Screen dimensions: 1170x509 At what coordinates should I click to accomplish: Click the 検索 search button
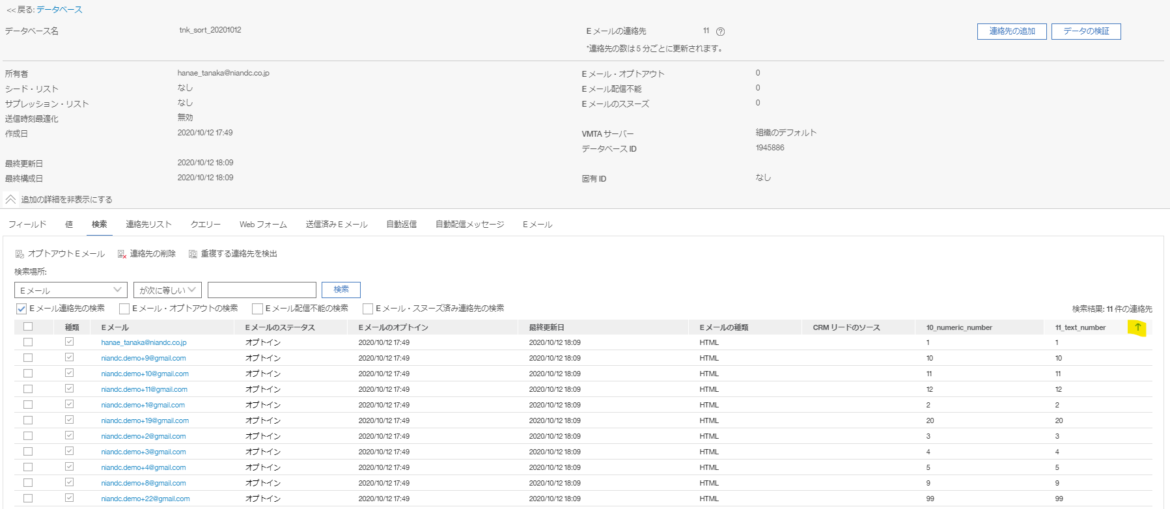pos(341,290)
